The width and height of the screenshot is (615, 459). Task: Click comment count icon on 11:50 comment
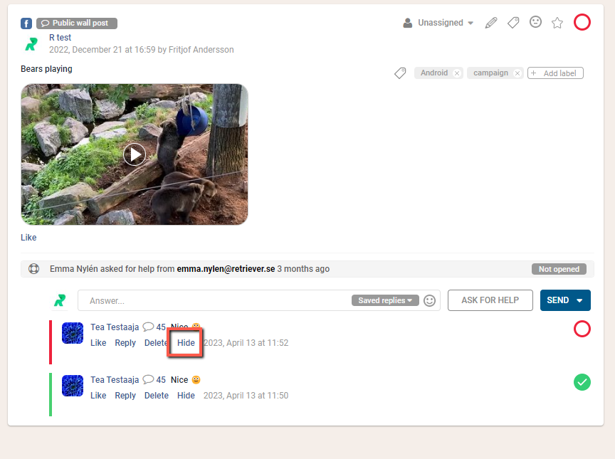[x=148, y=379]
